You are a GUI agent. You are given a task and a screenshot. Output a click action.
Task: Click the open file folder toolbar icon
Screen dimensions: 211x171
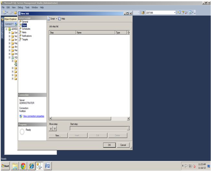pos(15,13)
